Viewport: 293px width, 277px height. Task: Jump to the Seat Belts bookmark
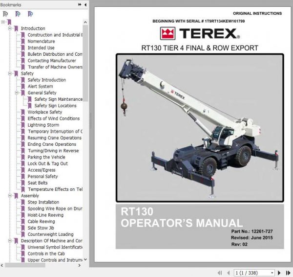[38, 183]
